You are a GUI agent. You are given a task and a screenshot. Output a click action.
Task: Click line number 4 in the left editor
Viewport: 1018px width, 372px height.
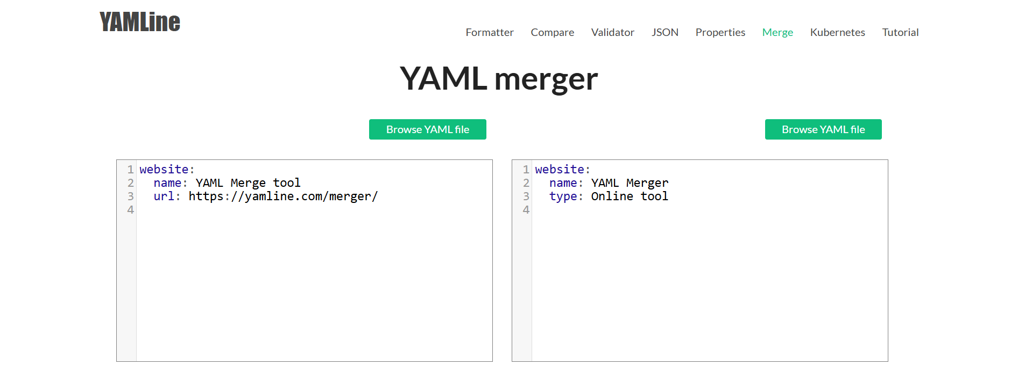[129, 209]
